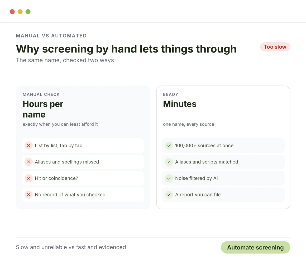Select the subtitle 'The same name, checked two ways'
306x264 pixels.
[65, 60]
